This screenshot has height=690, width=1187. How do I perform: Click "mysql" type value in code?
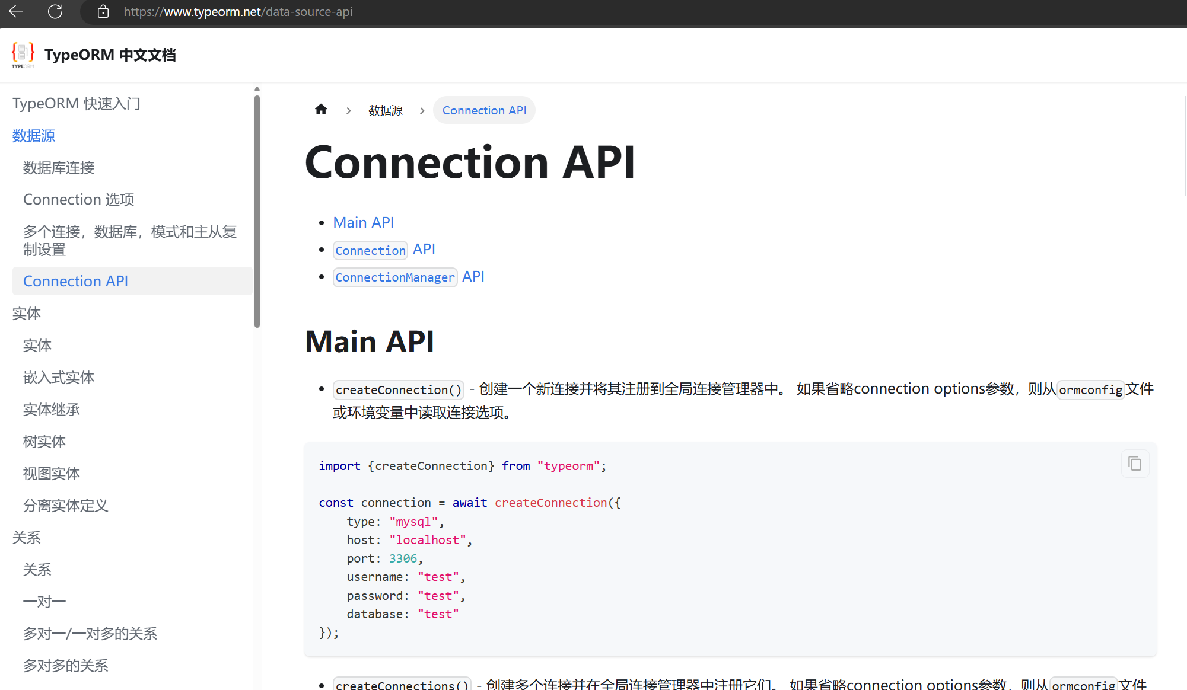tap(413, 522)
